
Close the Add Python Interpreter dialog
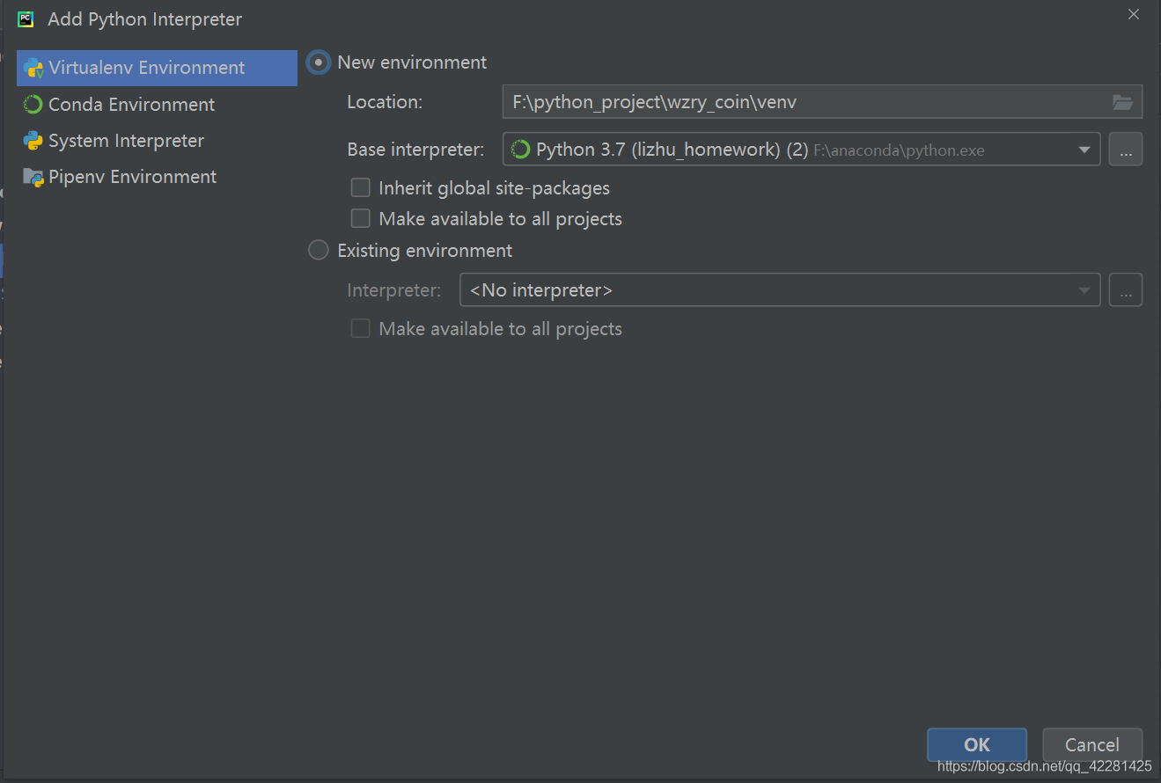click(1135, 14)
